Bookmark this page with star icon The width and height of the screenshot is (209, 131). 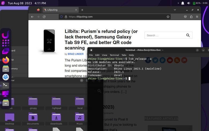tap(168, 17)
